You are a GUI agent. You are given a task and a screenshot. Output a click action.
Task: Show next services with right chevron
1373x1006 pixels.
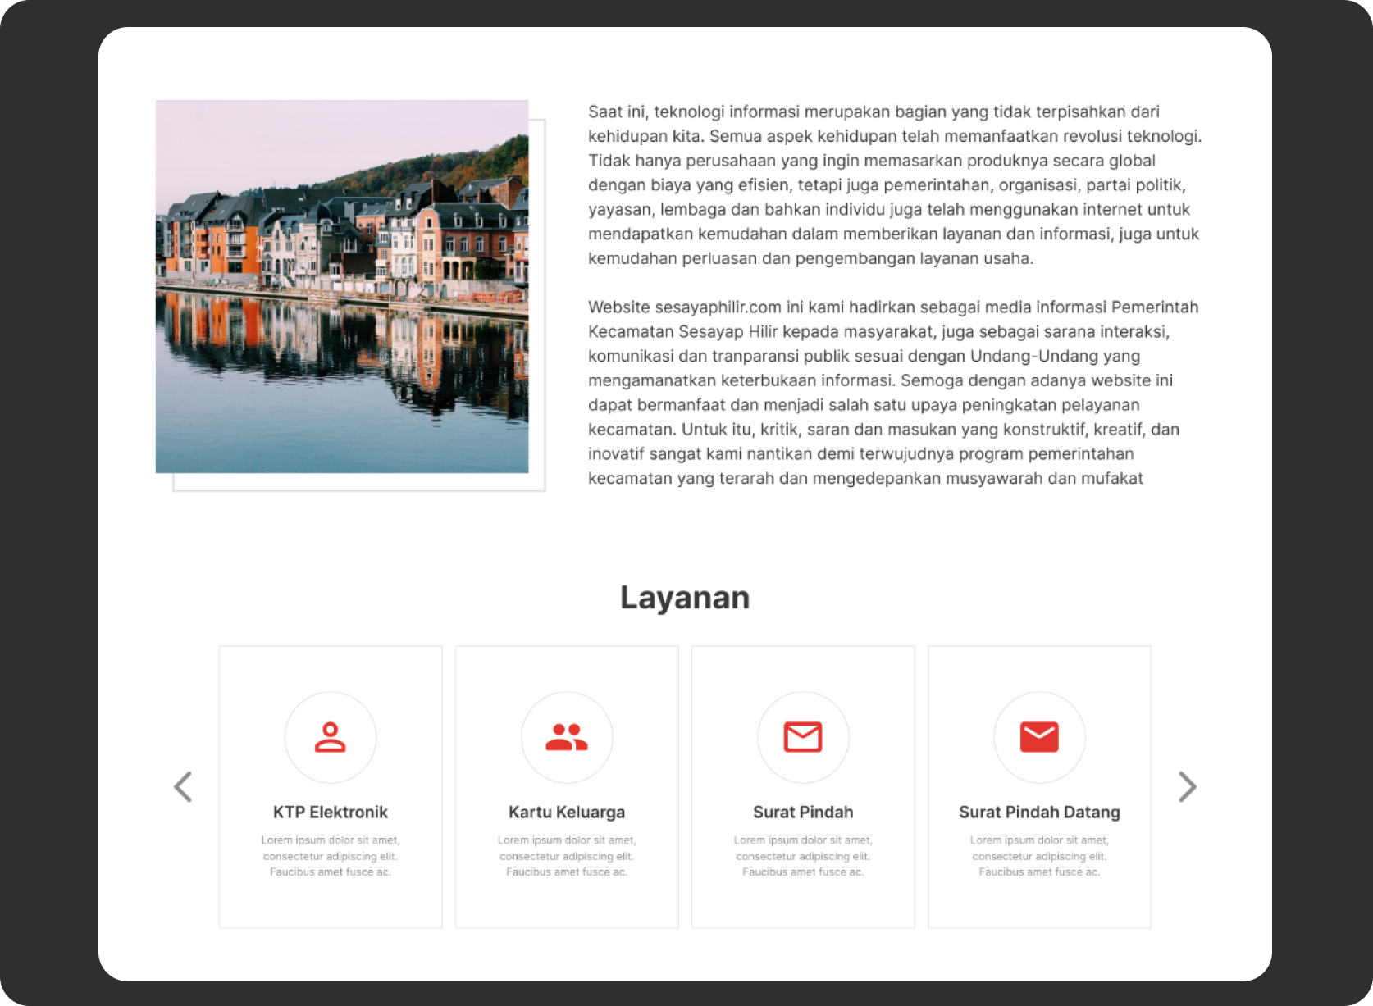[x=1187, y=787]
